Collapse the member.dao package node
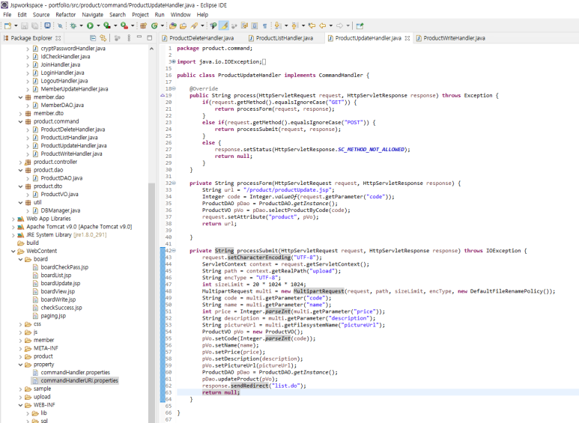 21,97
